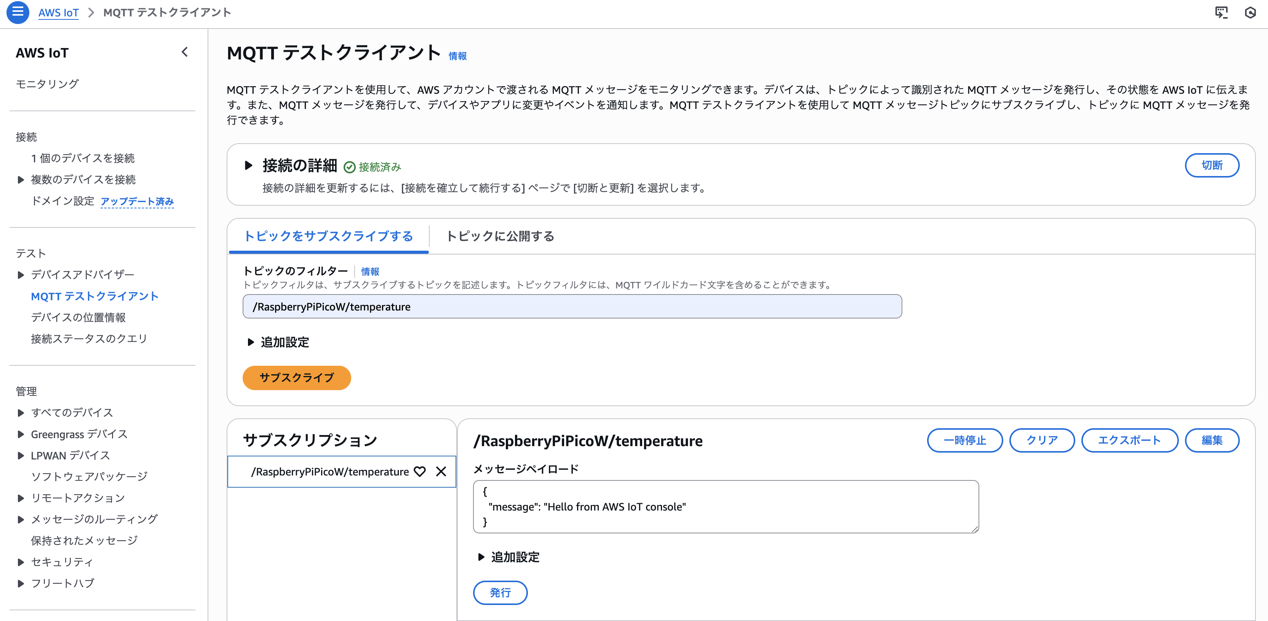Expand the メッセージのルーティング sidebar item

click(21, 519)
